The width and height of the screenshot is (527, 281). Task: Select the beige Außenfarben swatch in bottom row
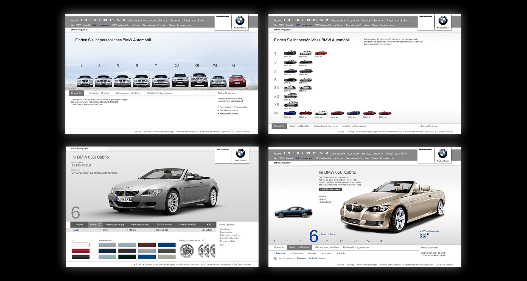[x=167, y=257]
